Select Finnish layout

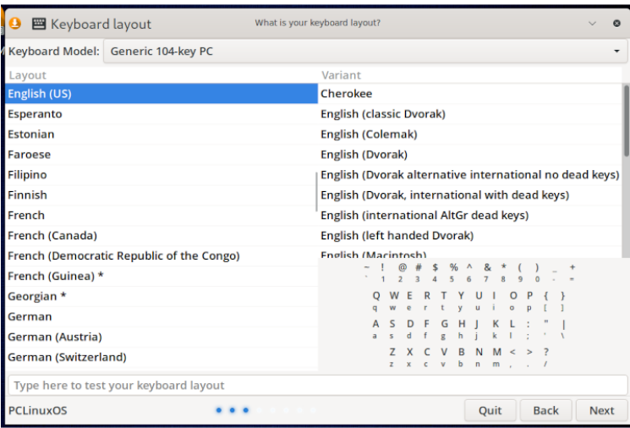point(162,195)
